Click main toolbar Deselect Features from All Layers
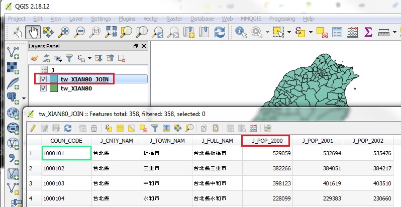Viewport: 401px width, 207px height. pyautogui.click(x=322, y=33)
